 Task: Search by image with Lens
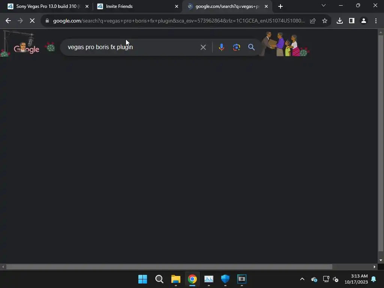[x=236, y=47]
